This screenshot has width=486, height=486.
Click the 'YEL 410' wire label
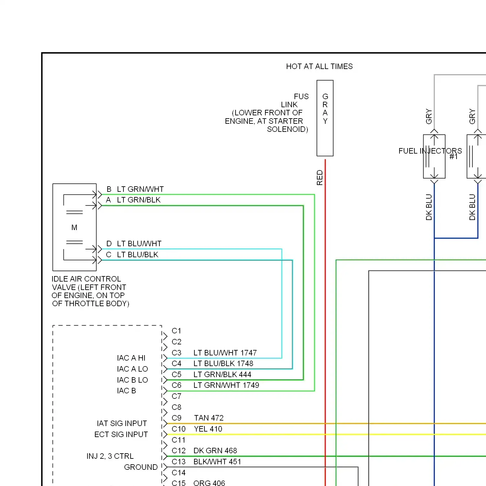208,429
